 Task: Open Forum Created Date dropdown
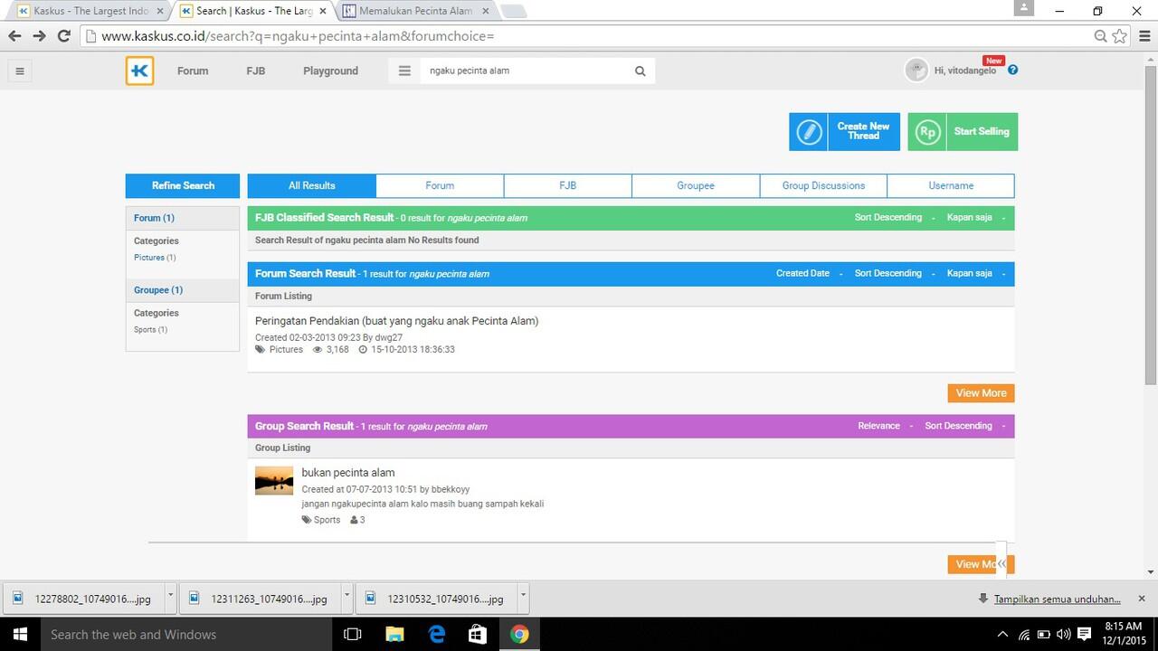click(x=809, y=273)
